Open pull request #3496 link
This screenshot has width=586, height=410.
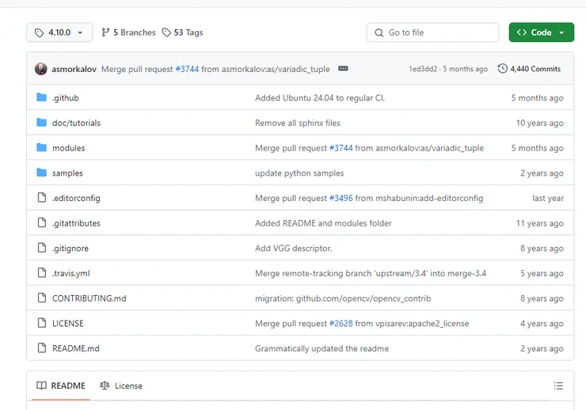341,199
